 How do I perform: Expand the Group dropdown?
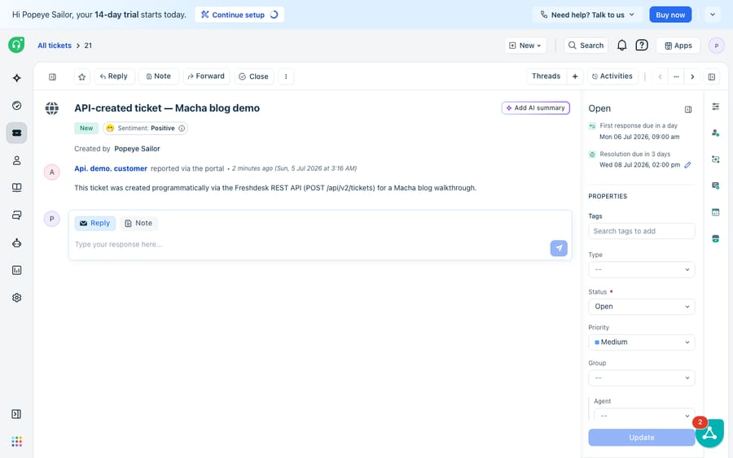pyautogui.click(x=642, y=377)
